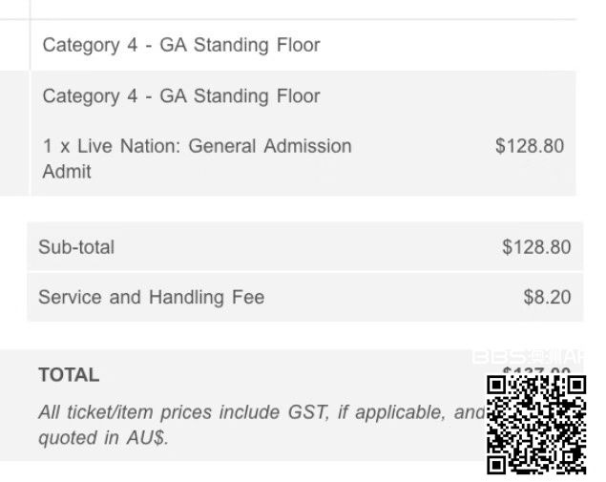Click ticket price $128.80 beside General Admission
Image resolution: width=606 pixels, height=482 pixels.
(529, 146)
